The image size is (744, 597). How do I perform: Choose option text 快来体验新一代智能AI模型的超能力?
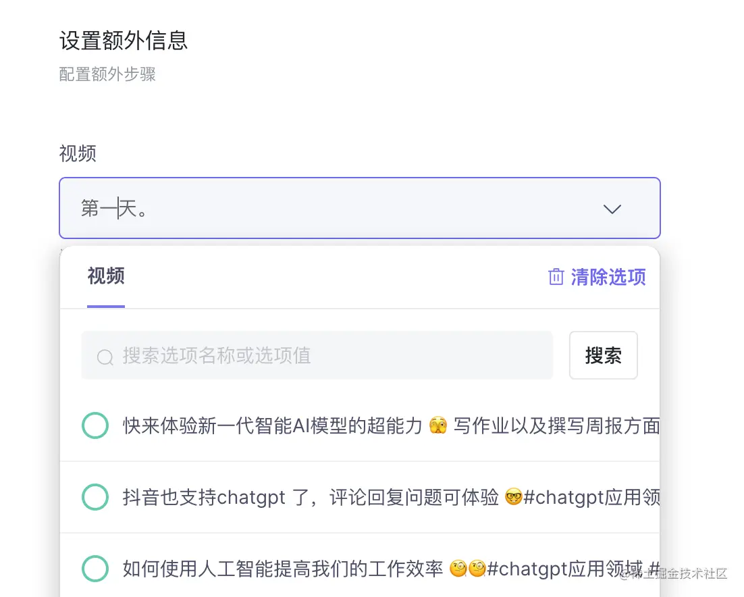pyautogui.click(x=272, y=425)
